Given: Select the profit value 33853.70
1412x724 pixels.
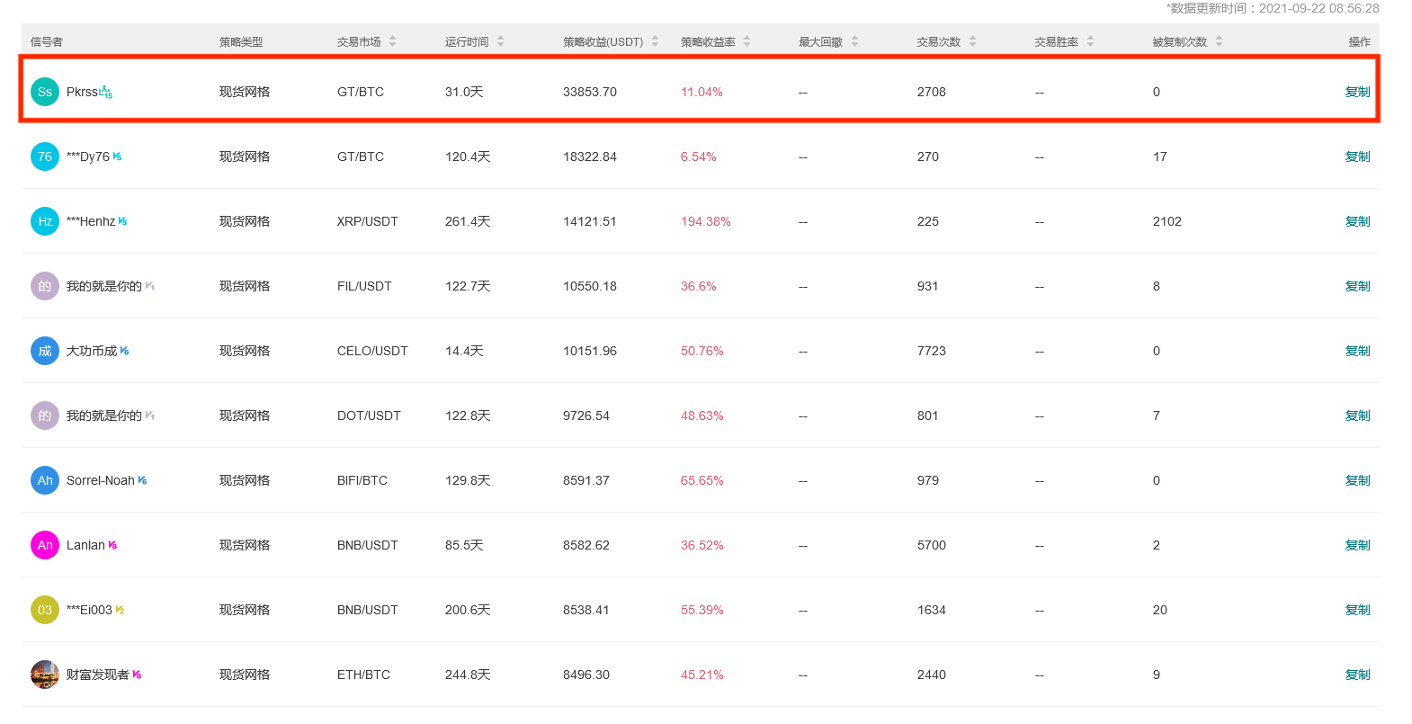Looking at the screenshot, I should 590,92.
